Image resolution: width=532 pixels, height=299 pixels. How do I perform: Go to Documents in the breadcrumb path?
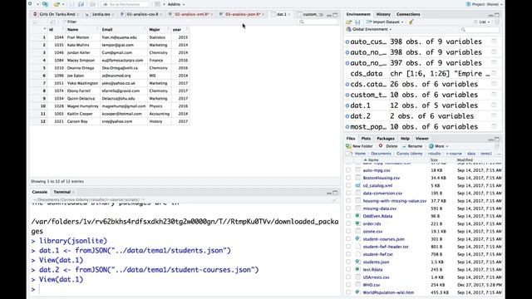coord(381,154)
